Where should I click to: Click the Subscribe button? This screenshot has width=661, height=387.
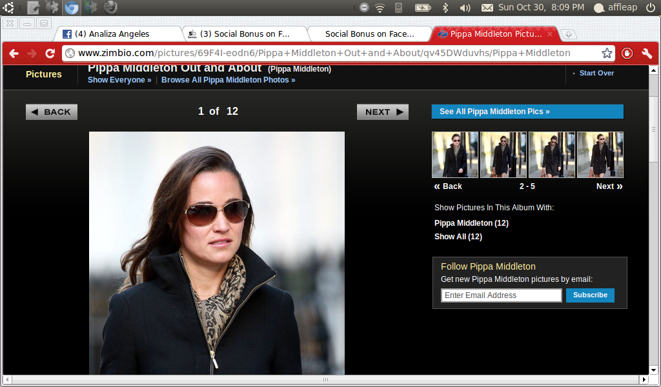pos(590,295)
